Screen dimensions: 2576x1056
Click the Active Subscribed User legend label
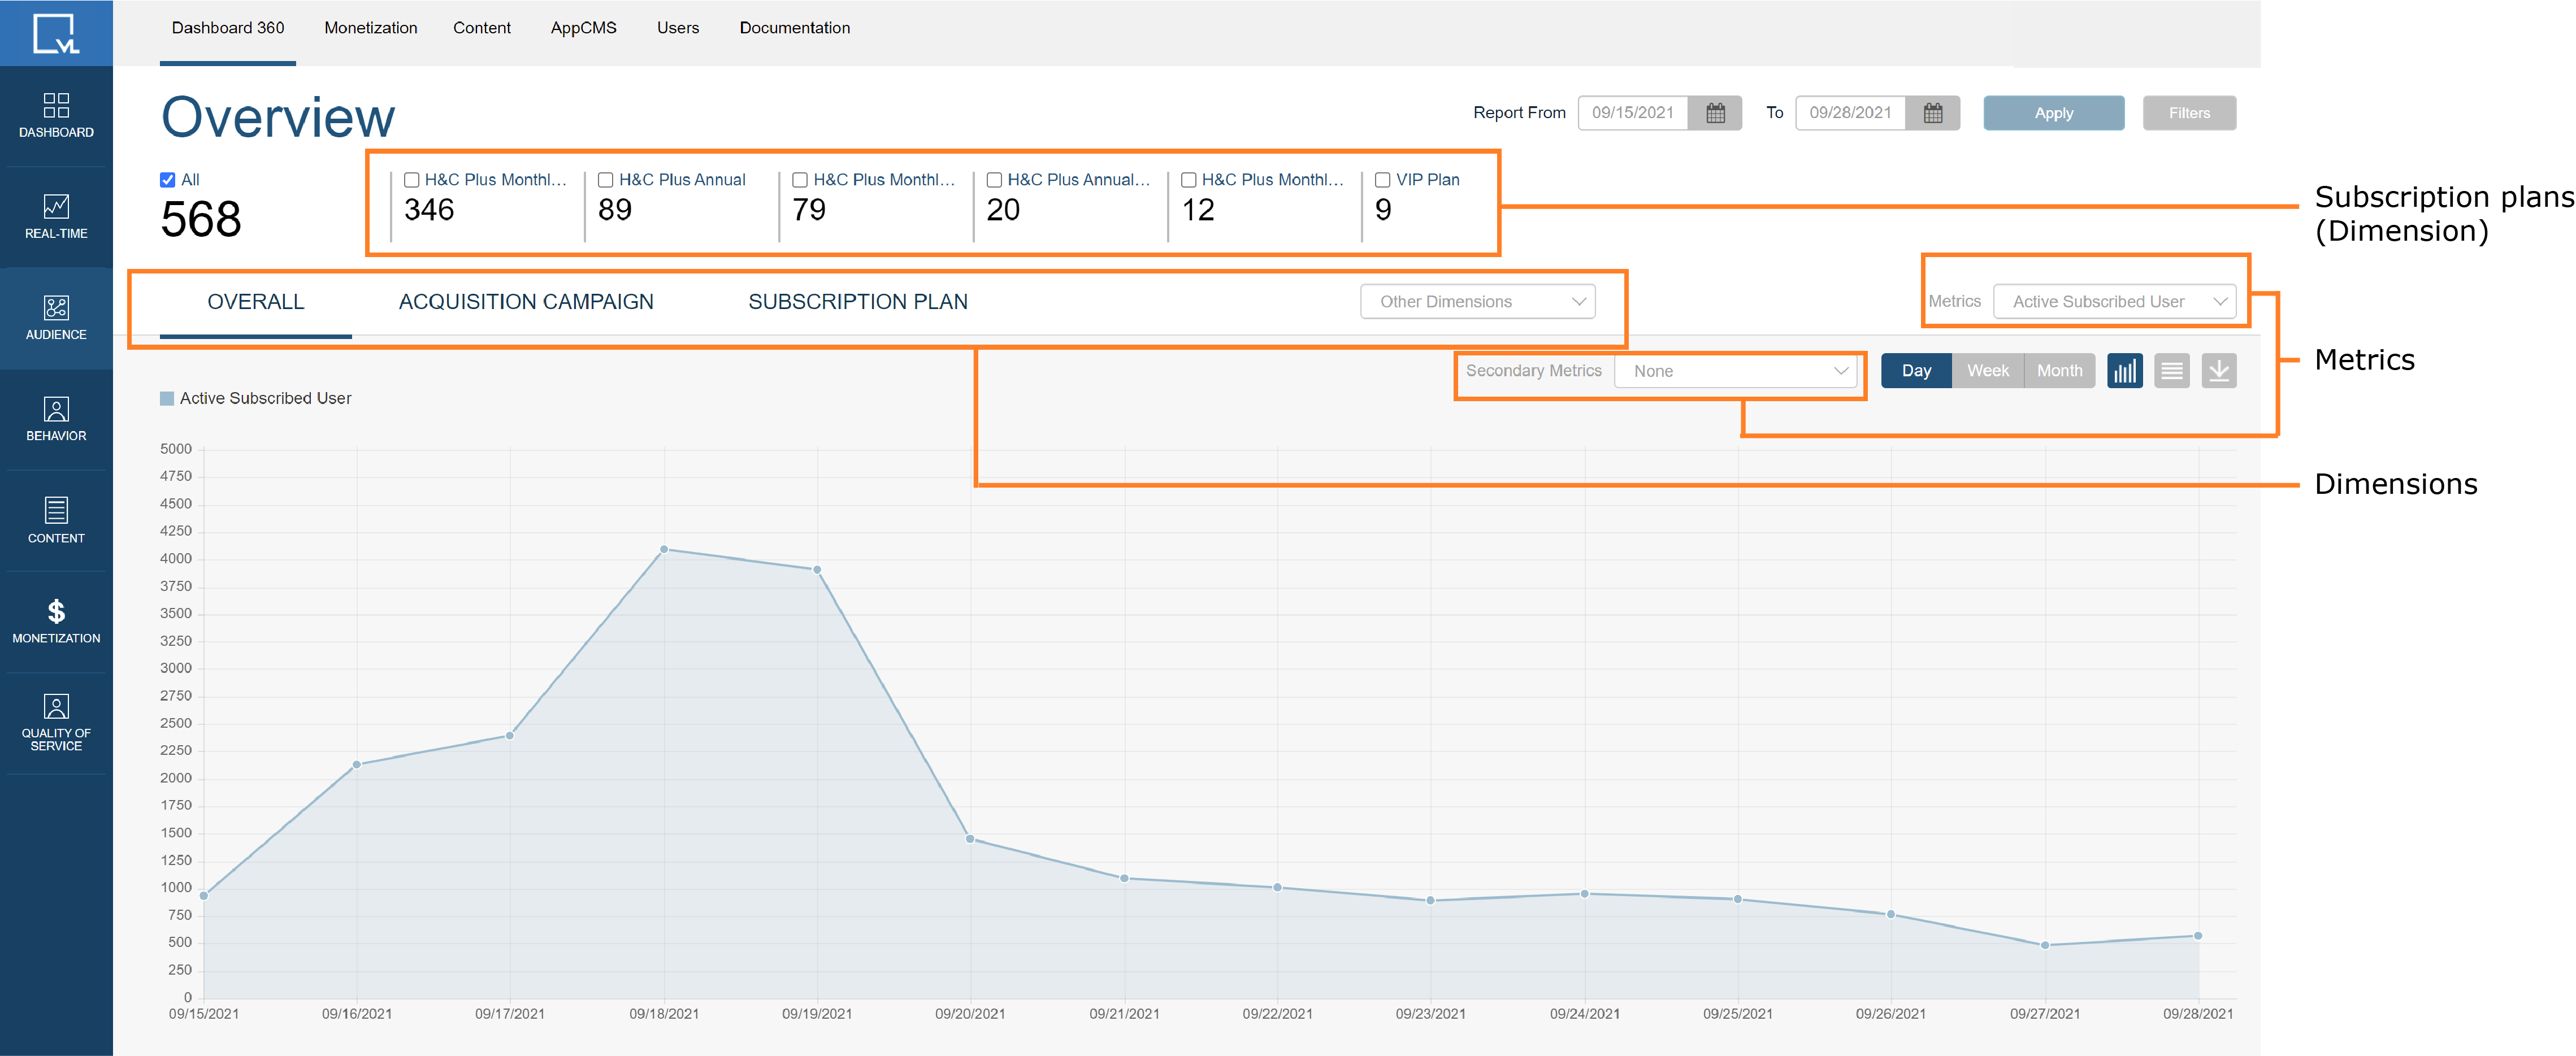tap(265, 399)
